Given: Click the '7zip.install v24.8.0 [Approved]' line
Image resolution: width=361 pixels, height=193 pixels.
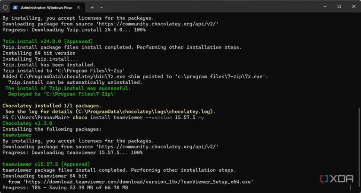Looking at the screenshot, I should 47,41.
